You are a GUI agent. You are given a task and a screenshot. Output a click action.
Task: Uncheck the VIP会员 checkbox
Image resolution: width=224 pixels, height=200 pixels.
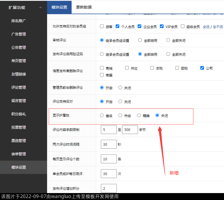coord(162,26)
